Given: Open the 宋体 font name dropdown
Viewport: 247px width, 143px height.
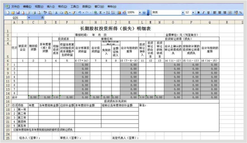Looking at the screenshot, I should (x=183, y=12).
